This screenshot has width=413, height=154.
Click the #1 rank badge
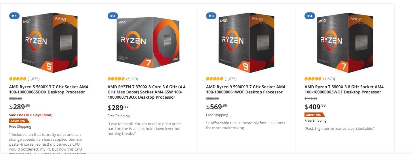pyautogui.click(x=14, y=16)
